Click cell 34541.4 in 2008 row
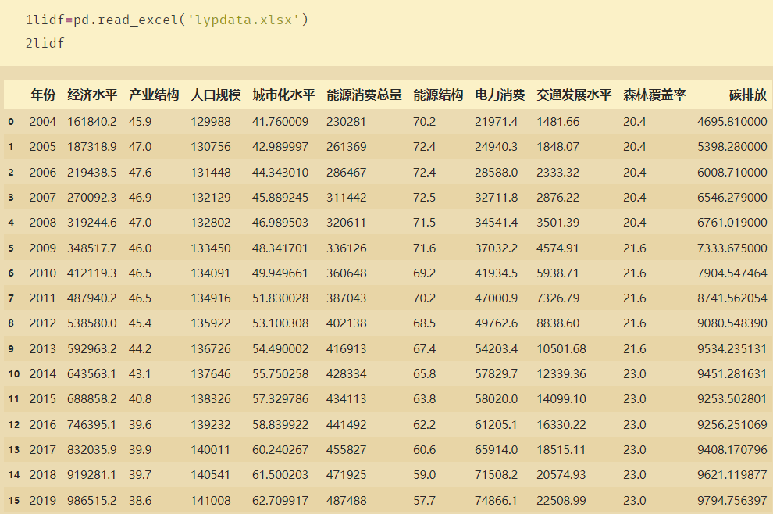This screenshot has width=773, height=514. point(497,223)
